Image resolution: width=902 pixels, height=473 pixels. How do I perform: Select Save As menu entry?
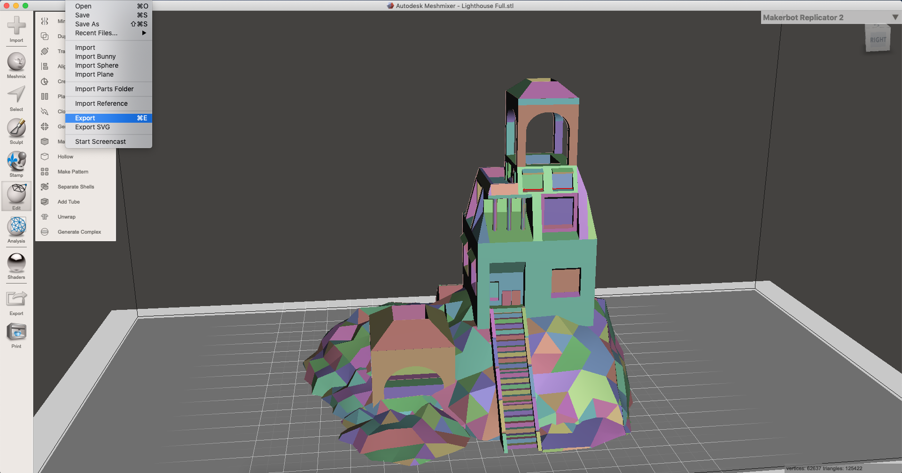pos(109,24)
